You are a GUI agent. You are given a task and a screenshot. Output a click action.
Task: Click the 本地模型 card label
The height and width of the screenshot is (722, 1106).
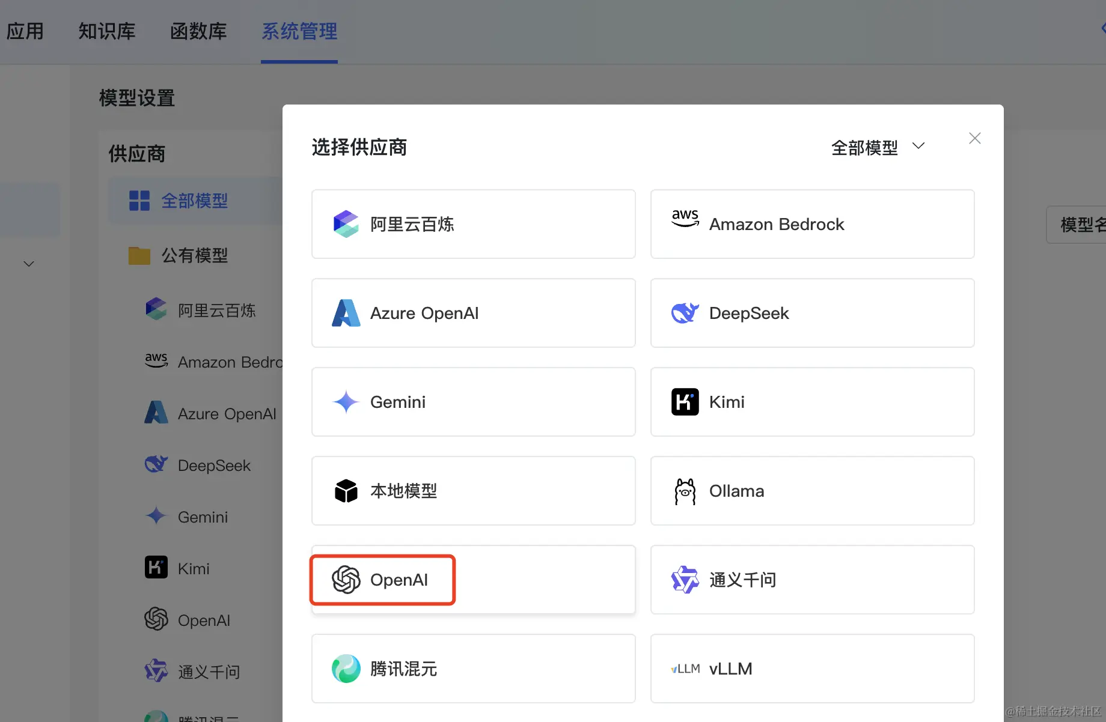(x=403, y=491)
